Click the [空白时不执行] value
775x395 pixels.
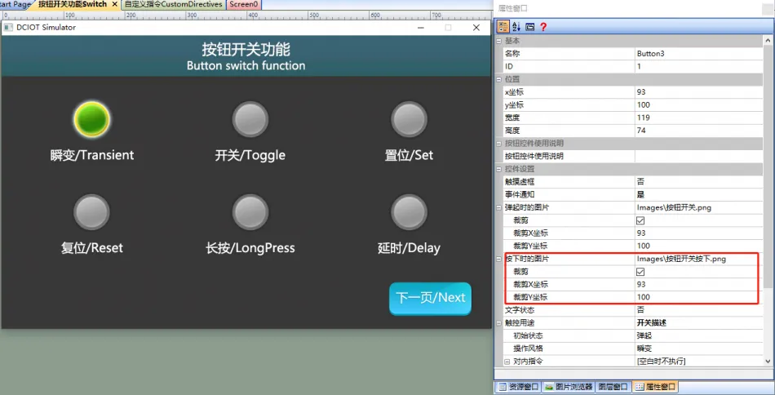coord(699,362)
